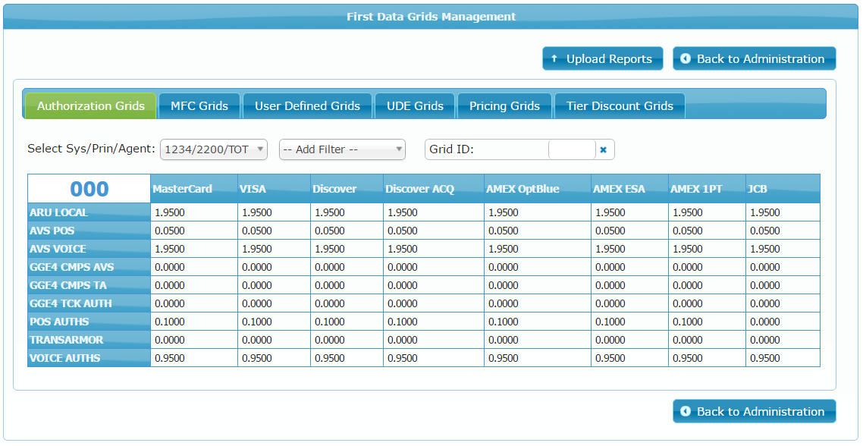Click the GGE4 CMPS AVS Discover ACQ cell
Image resolution: width=863 pixels, height=446 pixels.
pos(434,267)
